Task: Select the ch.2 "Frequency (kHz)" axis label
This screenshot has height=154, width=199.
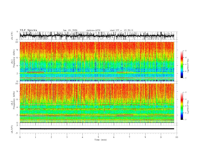Action: [x=14, y=100]
